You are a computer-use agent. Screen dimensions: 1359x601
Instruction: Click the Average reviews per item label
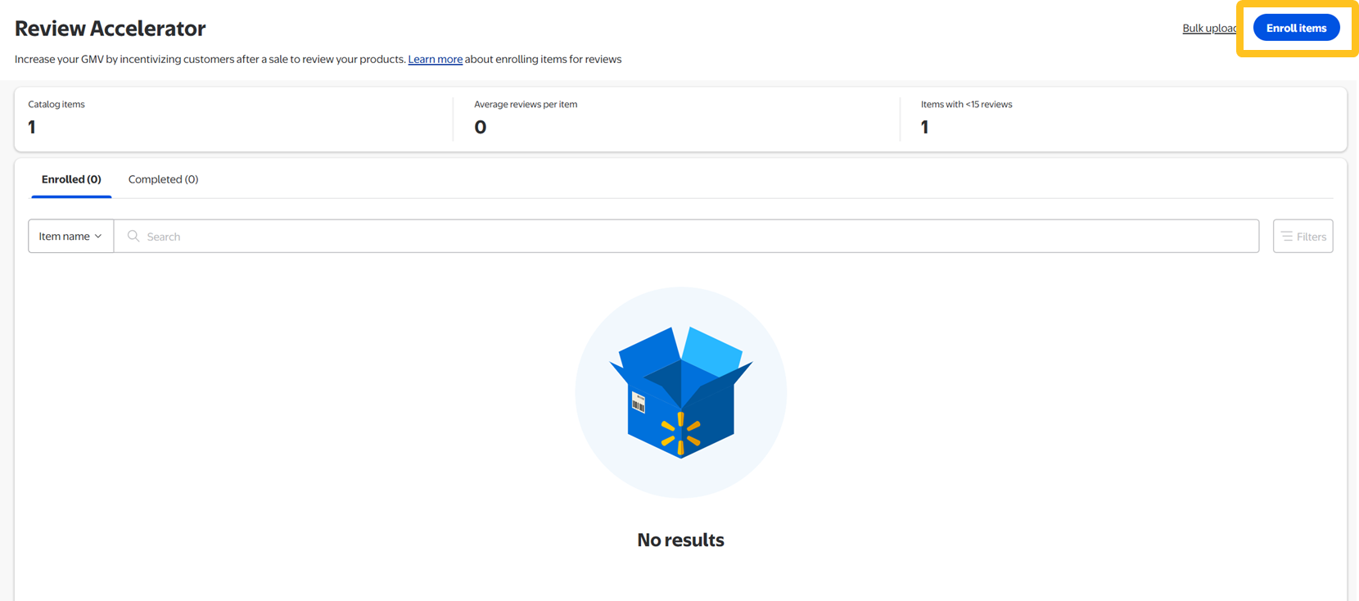526,104
